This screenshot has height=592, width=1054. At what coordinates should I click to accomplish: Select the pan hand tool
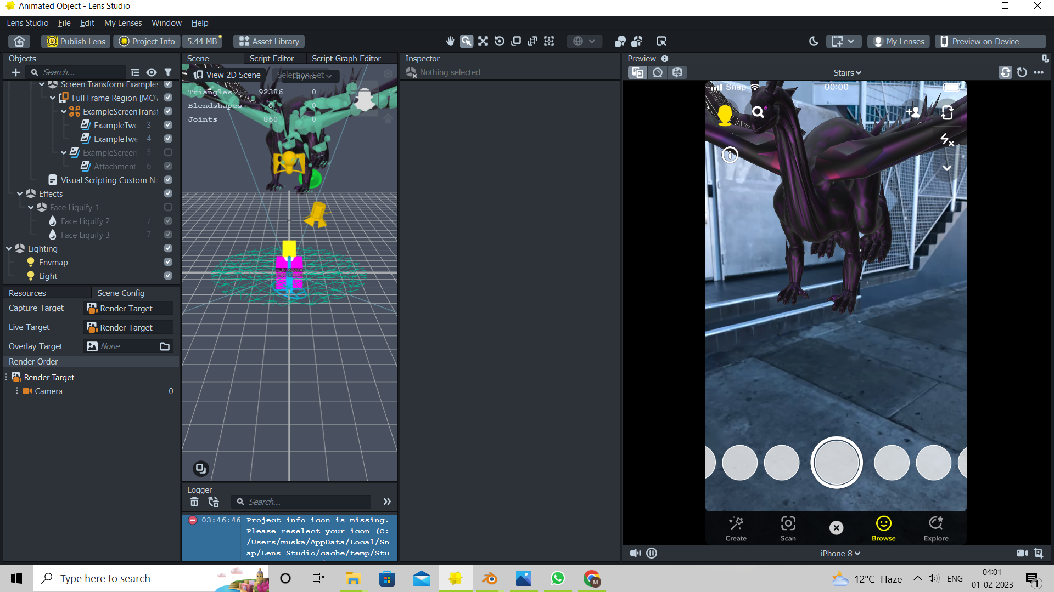point(450,41)
